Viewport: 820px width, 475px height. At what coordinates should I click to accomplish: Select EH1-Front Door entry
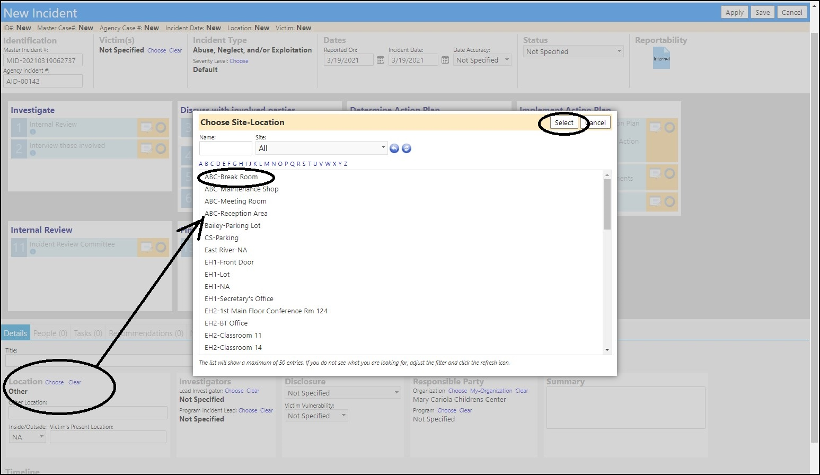pyautogui.click(x=229, y=262)
